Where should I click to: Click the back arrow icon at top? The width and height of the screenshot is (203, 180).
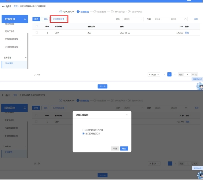click(3, 6)
